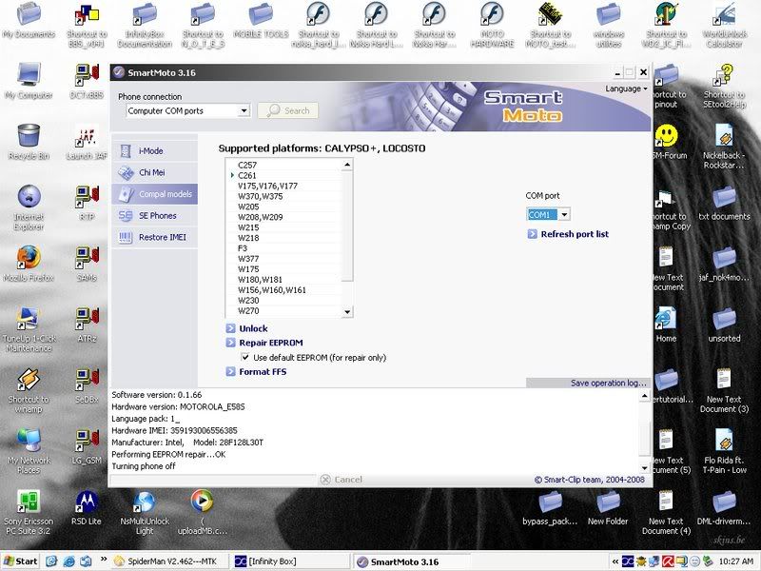The image size is (761, 571).
Task: Select My Network Places icon
Action: click(29, 451)
